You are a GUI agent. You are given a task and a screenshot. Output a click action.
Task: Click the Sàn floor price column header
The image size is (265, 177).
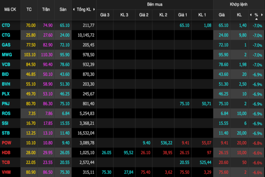point(63,9)
